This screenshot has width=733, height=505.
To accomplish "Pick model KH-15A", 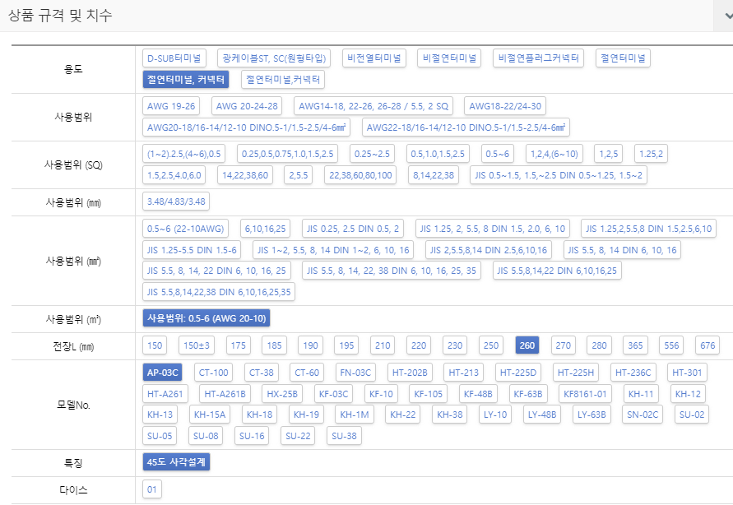I will (x=210, y=415).
